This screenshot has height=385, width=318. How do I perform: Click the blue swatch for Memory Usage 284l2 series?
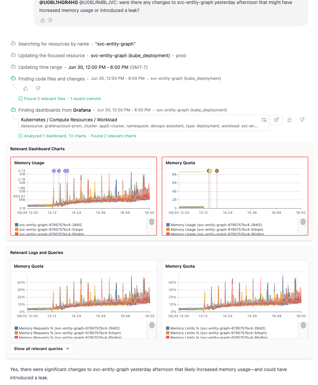(x=168, y=225)
